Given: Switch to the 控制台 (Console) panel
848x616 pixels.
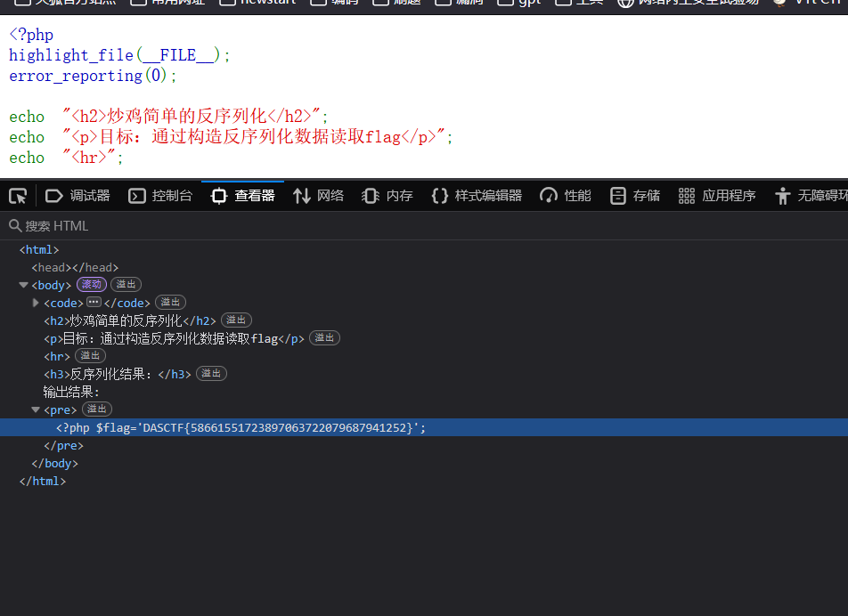Looking at the screenshot, I should [160, 195].
